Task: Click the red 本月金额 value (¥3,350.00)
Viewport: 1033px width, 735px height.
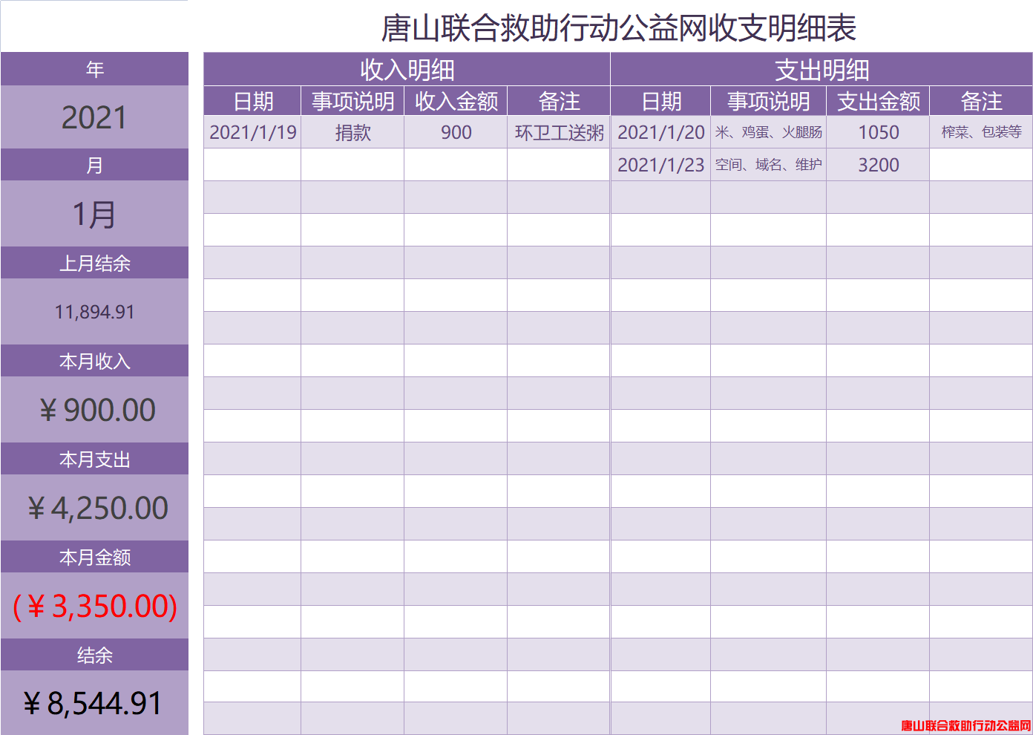Action: pos(95,606)
